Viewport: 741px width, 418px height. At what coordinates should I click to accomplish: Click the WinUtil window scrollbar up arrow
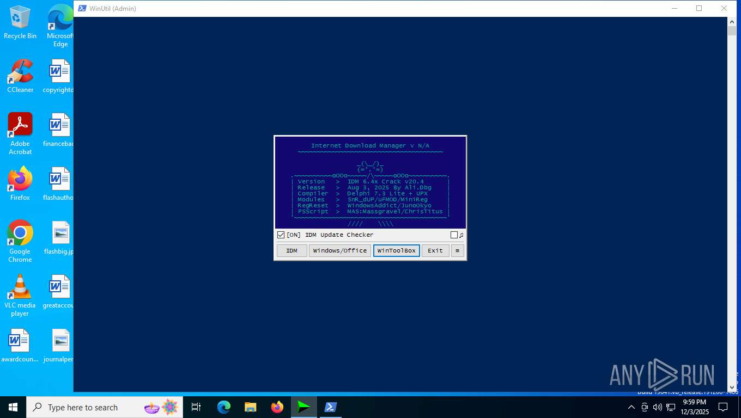tap(732, 21)
